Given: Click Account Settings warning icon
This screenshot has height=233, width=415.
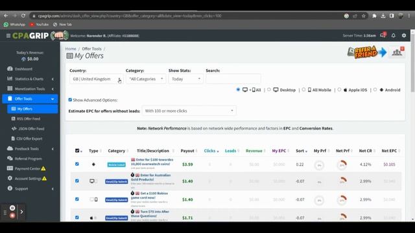Looking at the screenshot, I should click(x=45, y=179).
